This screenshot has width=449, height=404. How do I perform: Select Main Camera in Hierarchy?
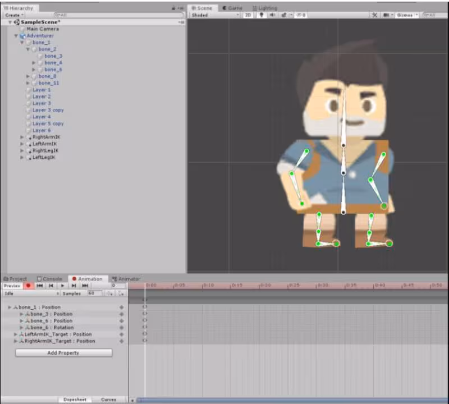pos(43,29)
